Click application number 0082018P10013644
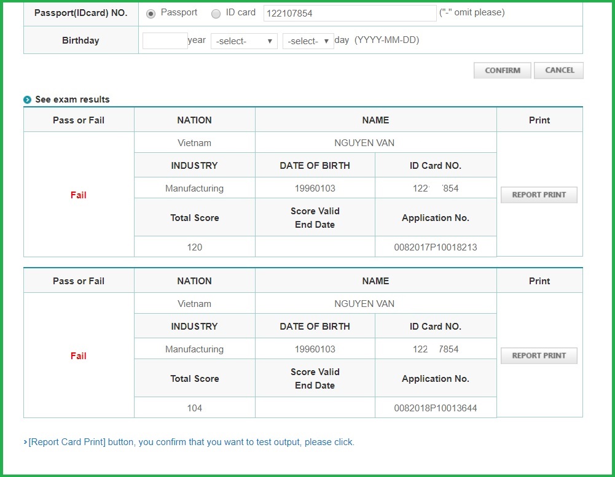Viewport: 615px width, 477px height. point(436,408)
